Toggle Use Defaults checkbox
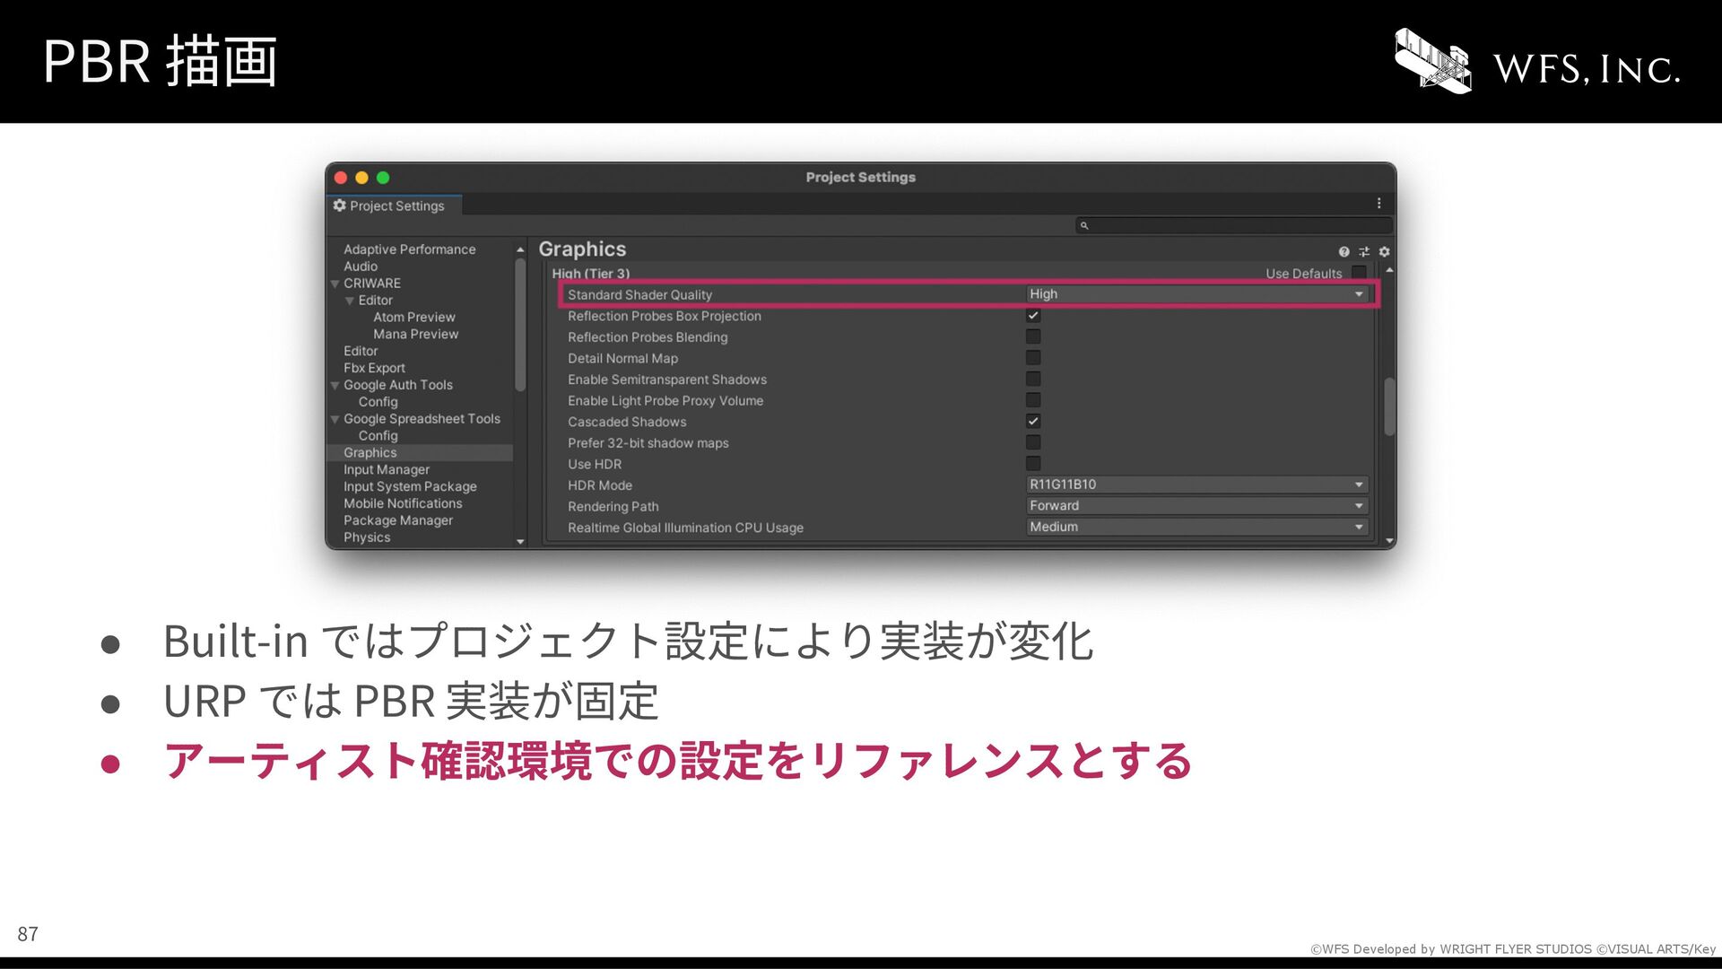Screen dimensions: 1722x969 pos(1359,273)
